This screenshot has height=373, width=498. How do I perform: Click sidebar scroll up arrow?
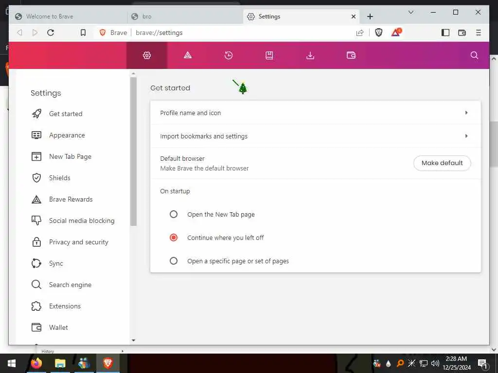(133, 74)
